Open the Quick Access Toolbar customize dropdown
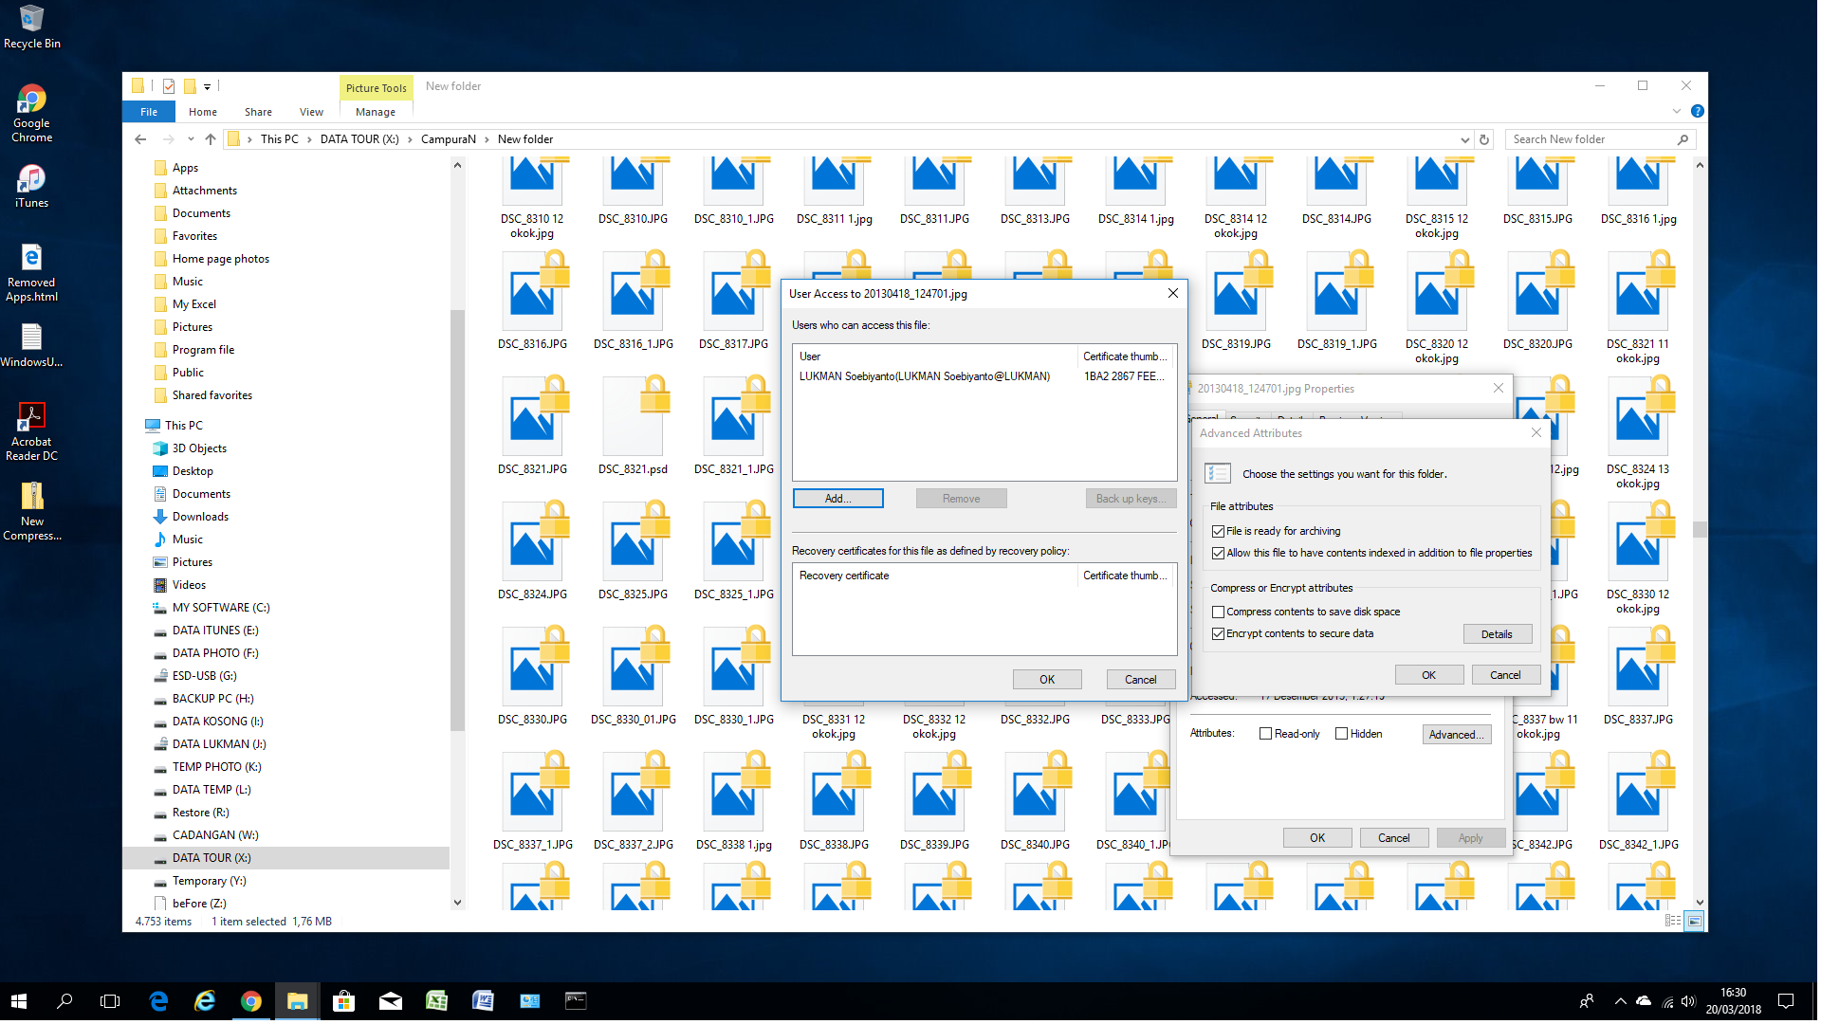 pos(208,86)
